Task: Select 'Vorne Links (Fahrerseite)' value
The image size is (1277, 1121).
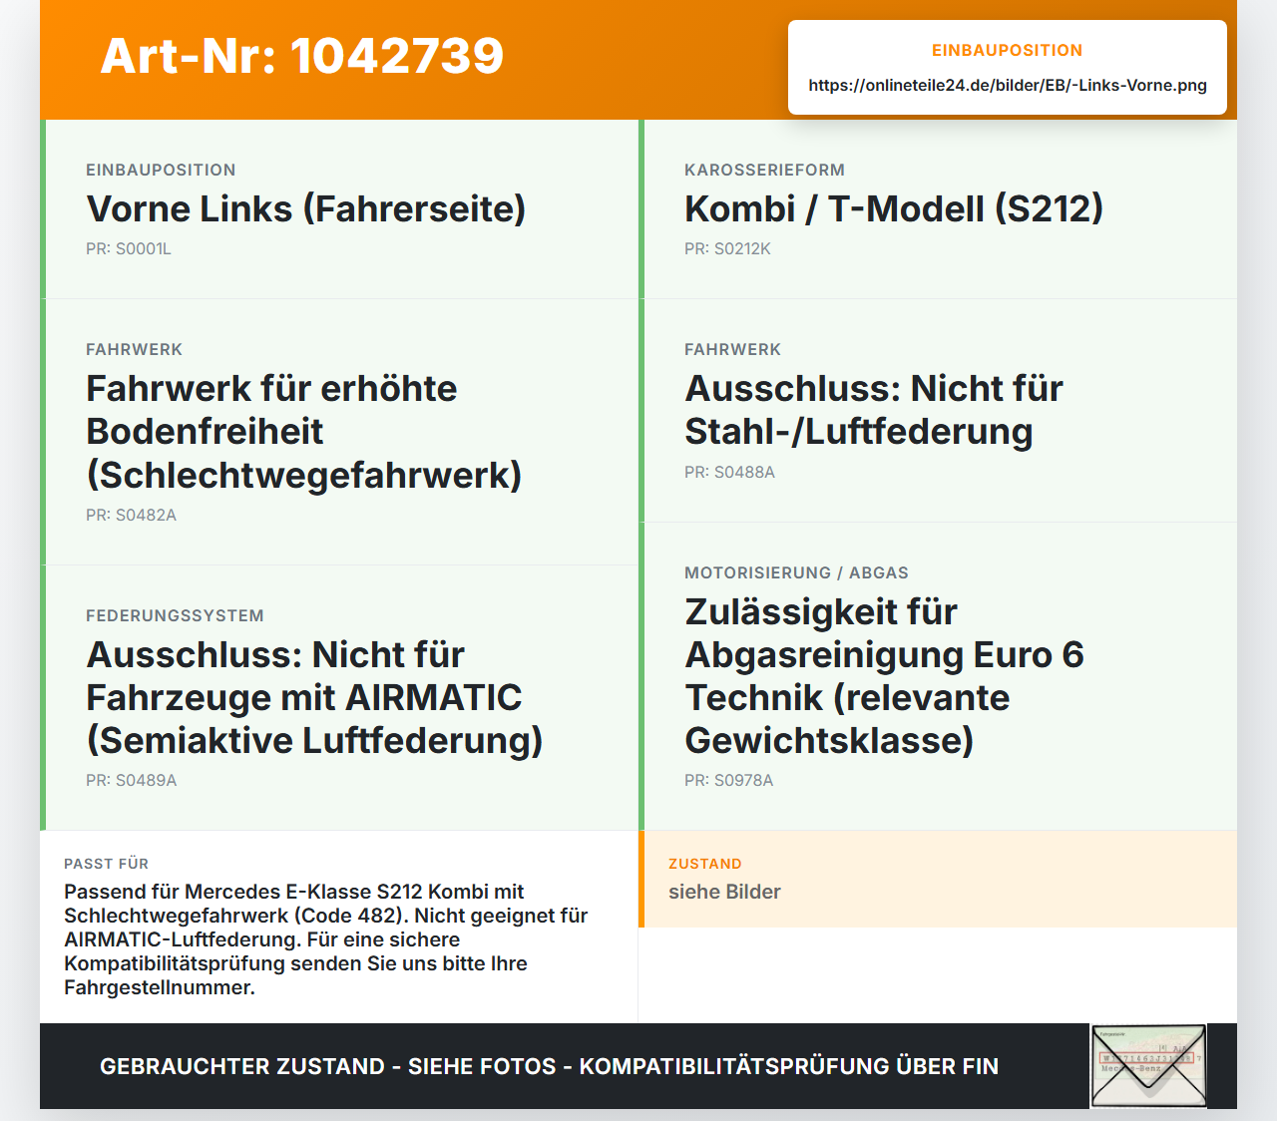Action: click(306, 208)
